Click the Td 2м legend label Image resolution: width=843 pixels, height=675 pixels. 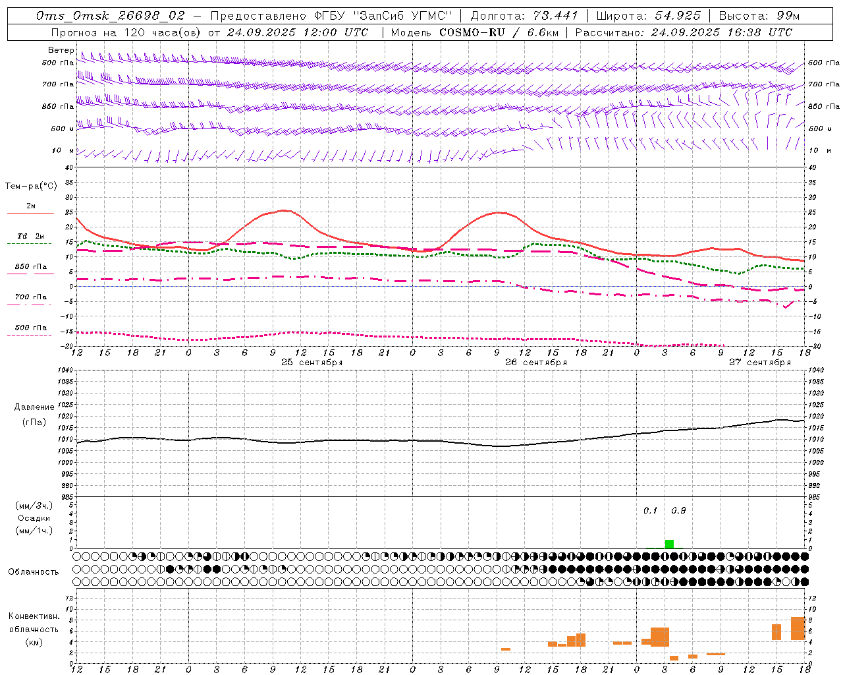pos(30,236)
